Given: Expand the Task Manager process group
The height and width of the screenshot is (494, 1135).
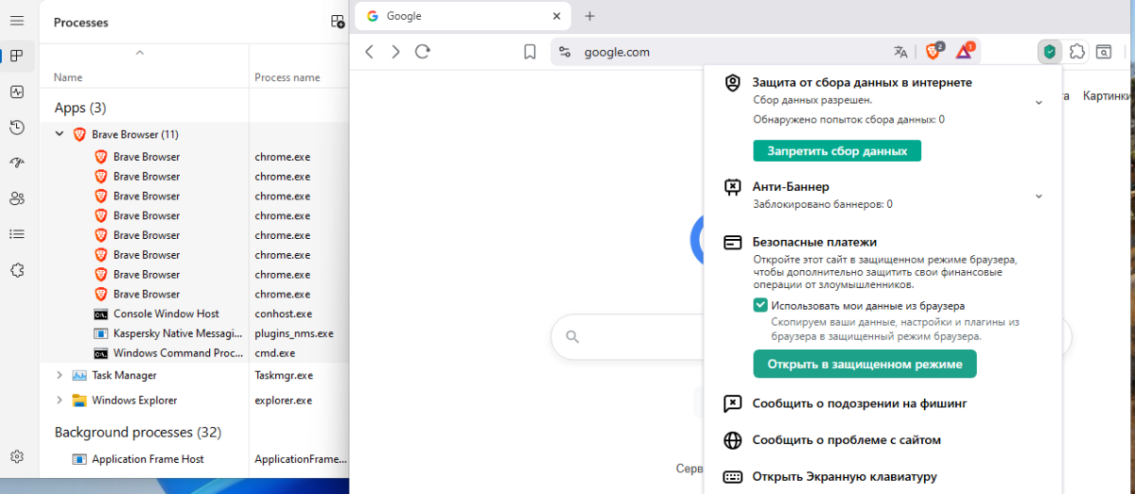Looking at the screenshot, I should coord(60,375).
